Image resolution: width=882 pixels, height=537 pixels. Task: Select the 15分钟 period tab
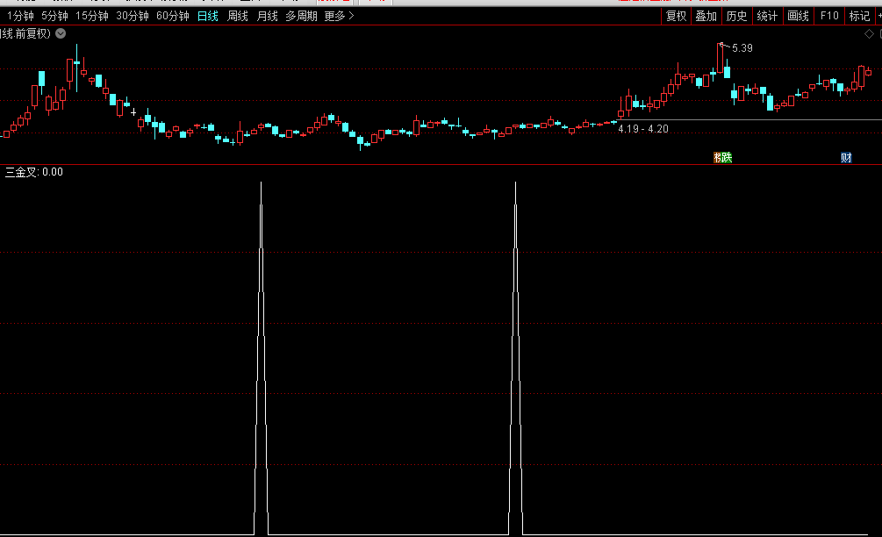[91, 16]
